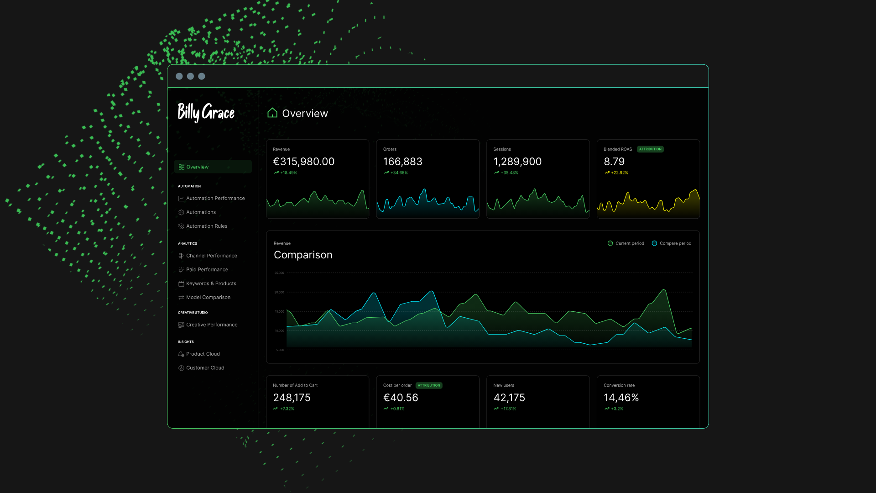Image resolution: width=876 pixels, height=493 pixels.
Task: Click the Creative Performance image icon
Action: coord(181,325)
